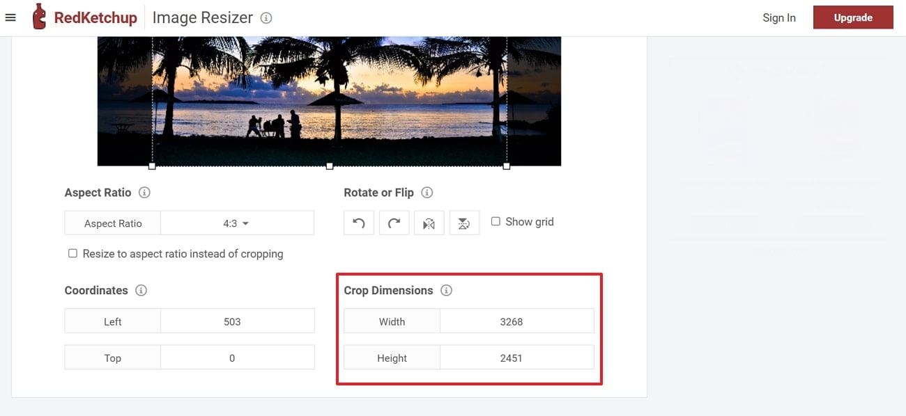Rotate image counterclockwise

pyautogui.click(x=359, y=223)
